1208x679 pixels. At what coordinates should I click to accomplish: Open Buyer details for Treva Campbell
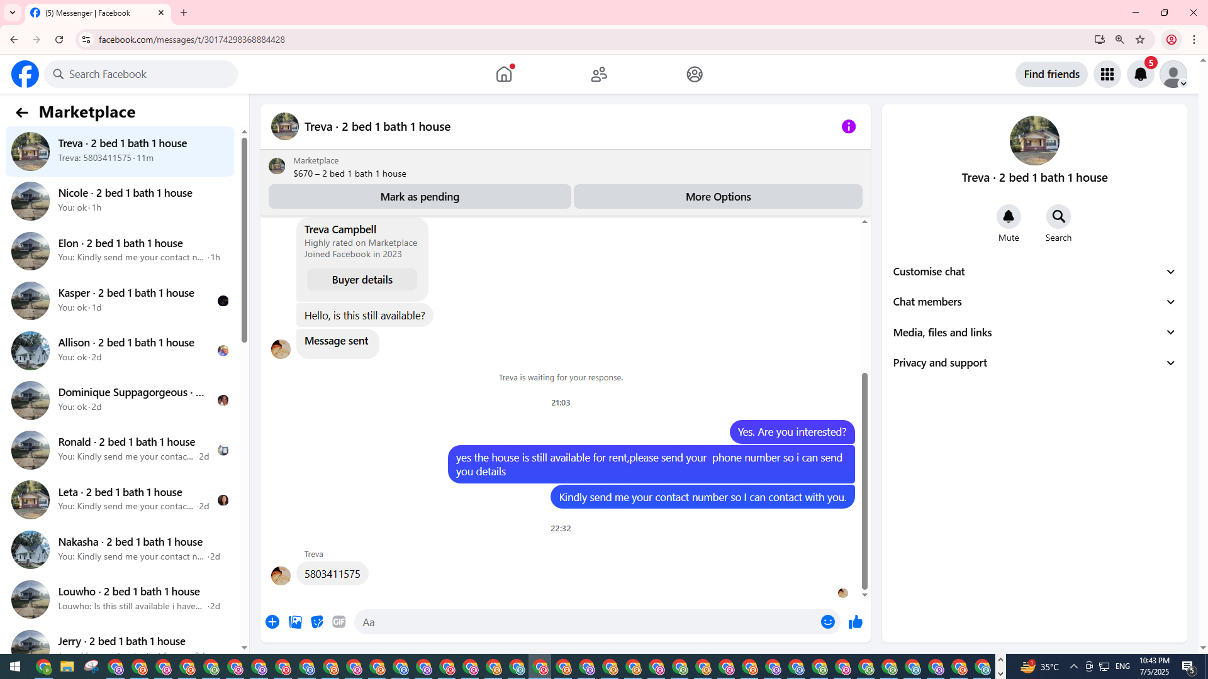pos(362,280)
